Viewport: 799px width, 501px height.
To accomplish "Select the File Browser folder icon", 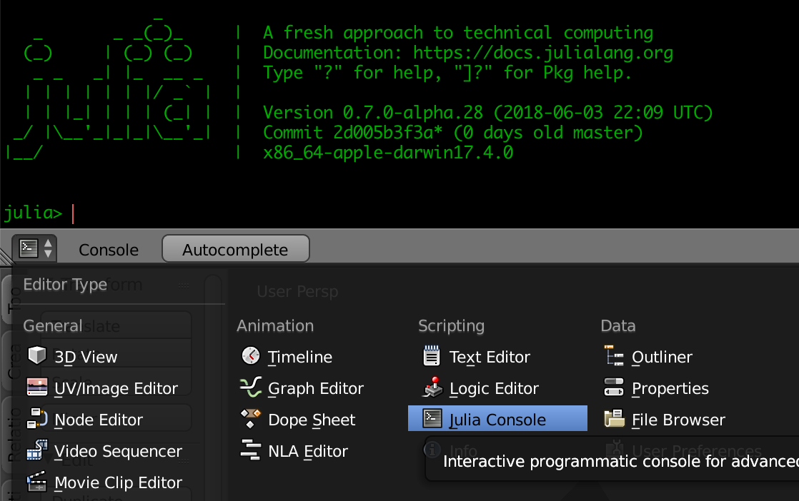I will (614, 419).
